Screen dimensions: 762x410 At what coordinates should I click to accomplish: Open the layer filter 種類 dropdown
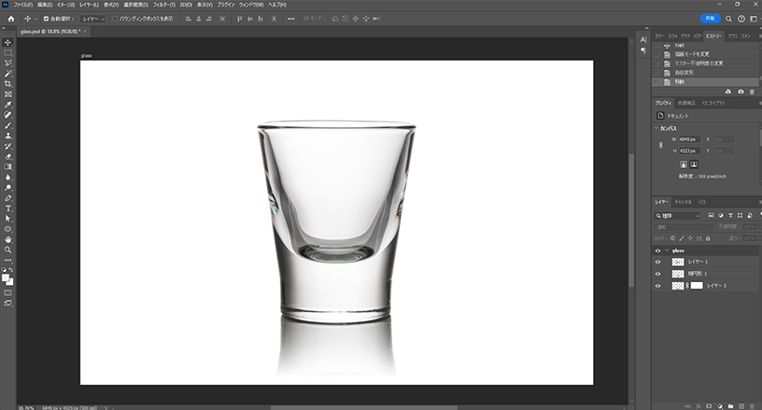(679, 215)
